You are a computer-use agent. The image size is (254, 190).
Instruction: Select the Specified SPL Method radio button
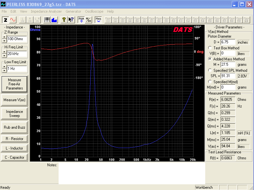pos(210,70)
